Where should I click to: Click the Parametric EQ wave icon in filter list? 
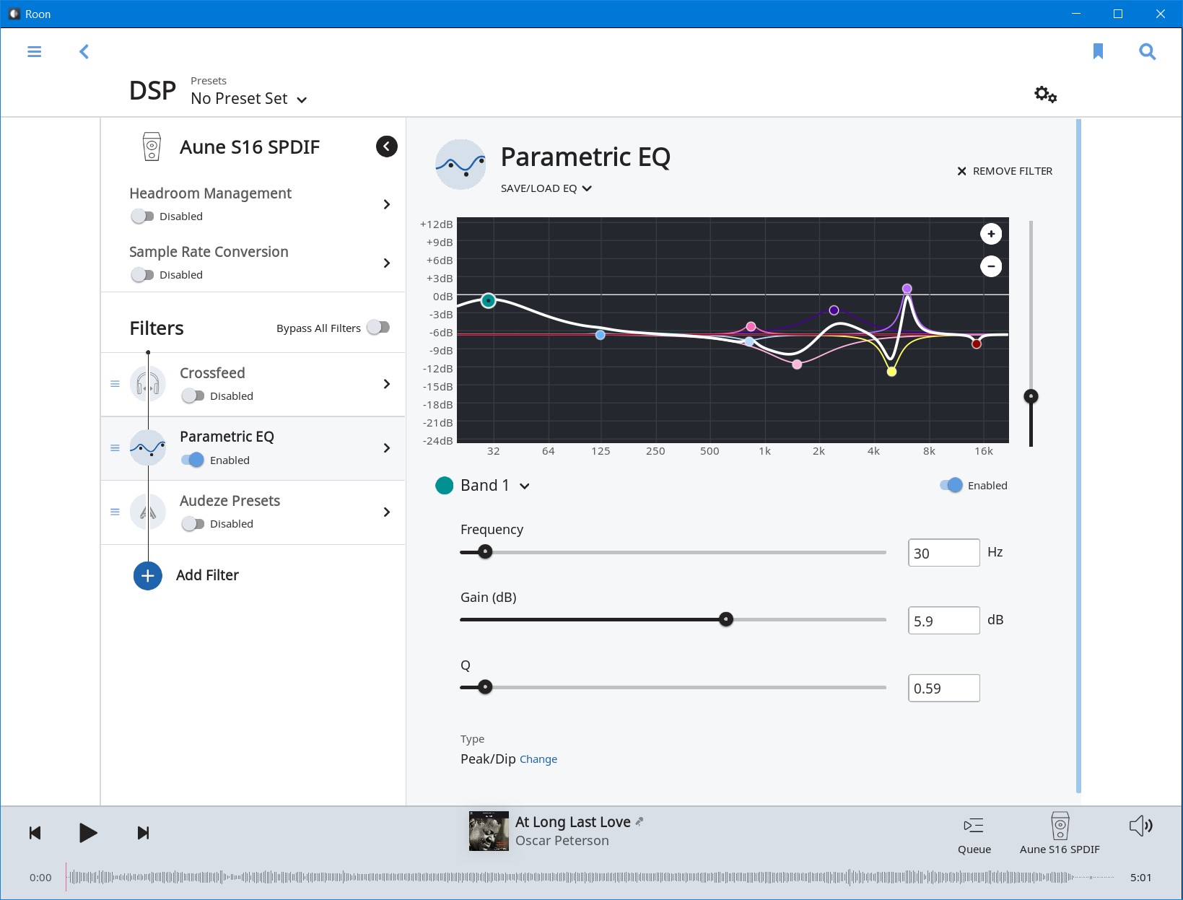[148, 448]
